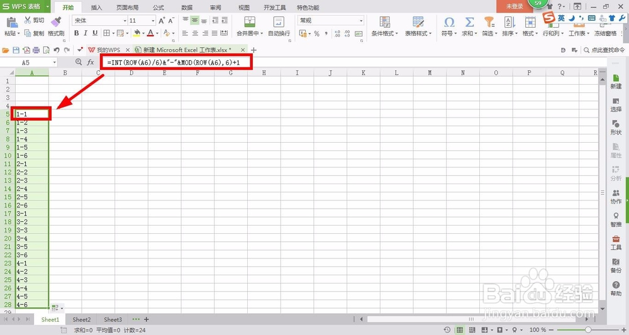Screen dimensions: 629x335
Task: Toggle Bold formatting
Action: [76, 33]
